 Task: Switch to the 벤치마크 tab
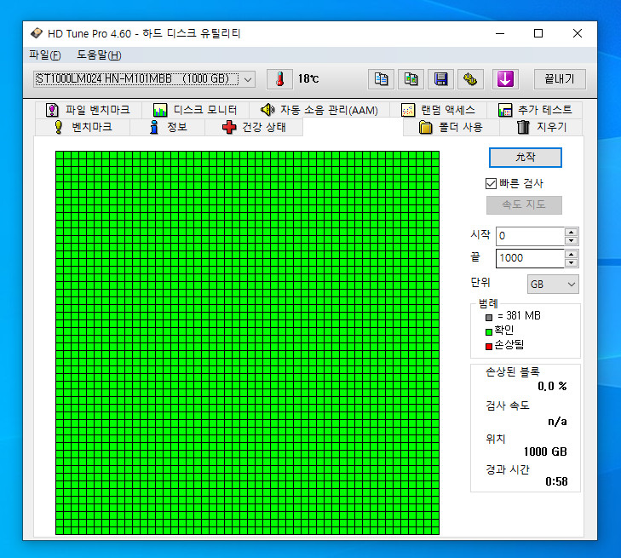coord(83,127)
